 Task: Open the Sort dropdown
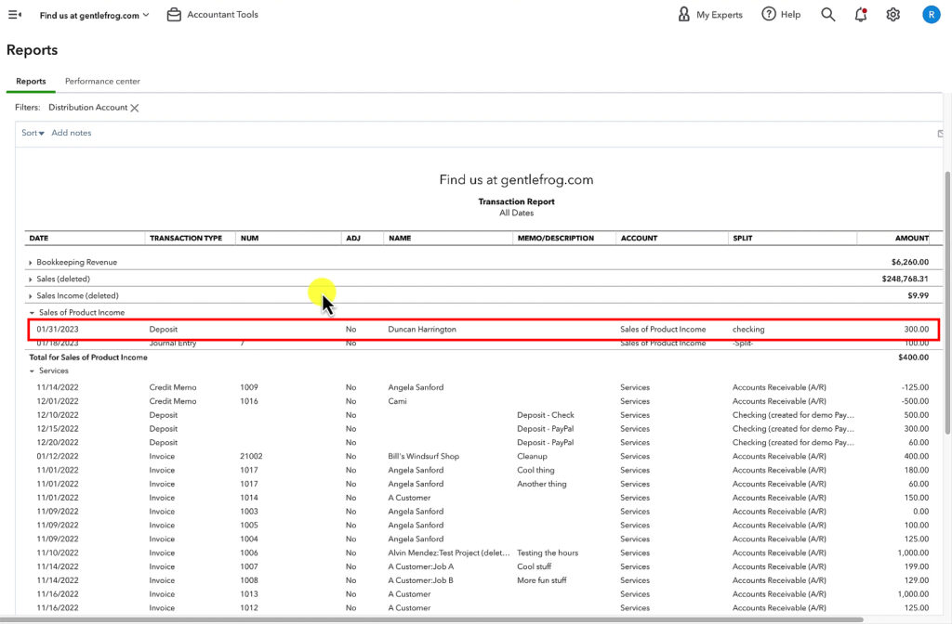[32, 133]
